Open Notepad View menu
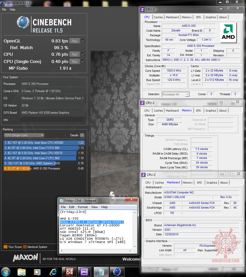The width and height of the screenshot is (246, 277). (x=94, y=207)
